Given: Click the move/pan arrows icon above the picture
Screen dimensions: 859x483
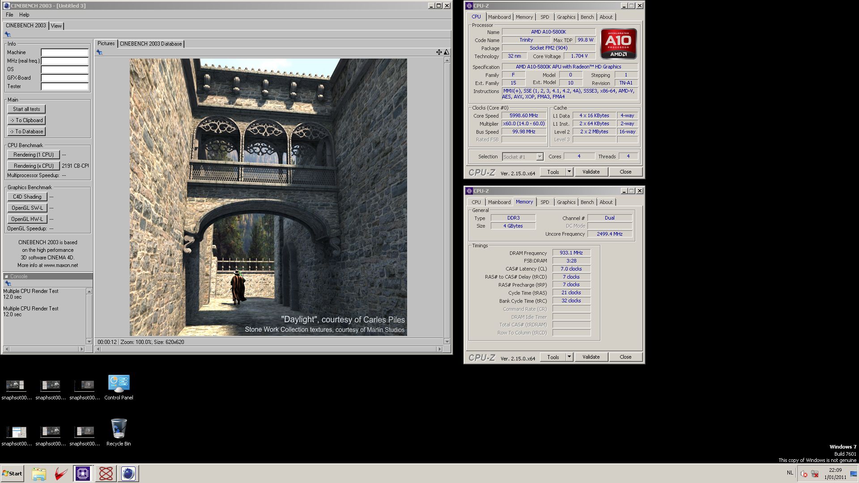Looking at the screenshot, I should click(x=439, y=52).
